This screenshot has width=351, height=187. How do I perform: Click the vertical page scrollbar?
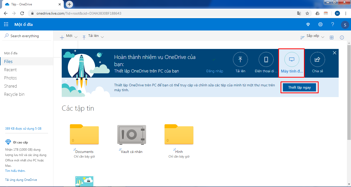click(x=349, y=92)
